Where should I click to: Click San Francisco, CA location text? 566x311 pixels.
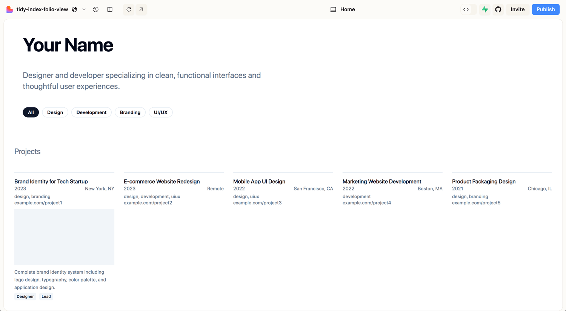[314, 188]
